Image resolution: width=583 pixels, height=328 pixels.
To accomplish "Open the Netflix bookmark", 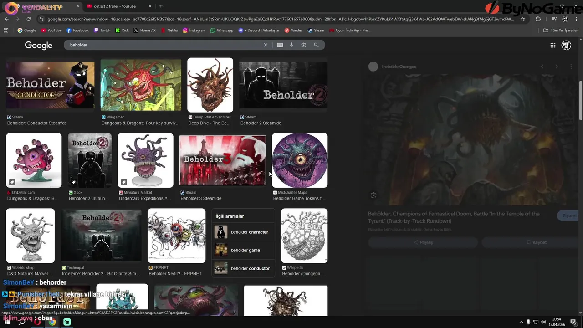I will [x=169, y=30].
